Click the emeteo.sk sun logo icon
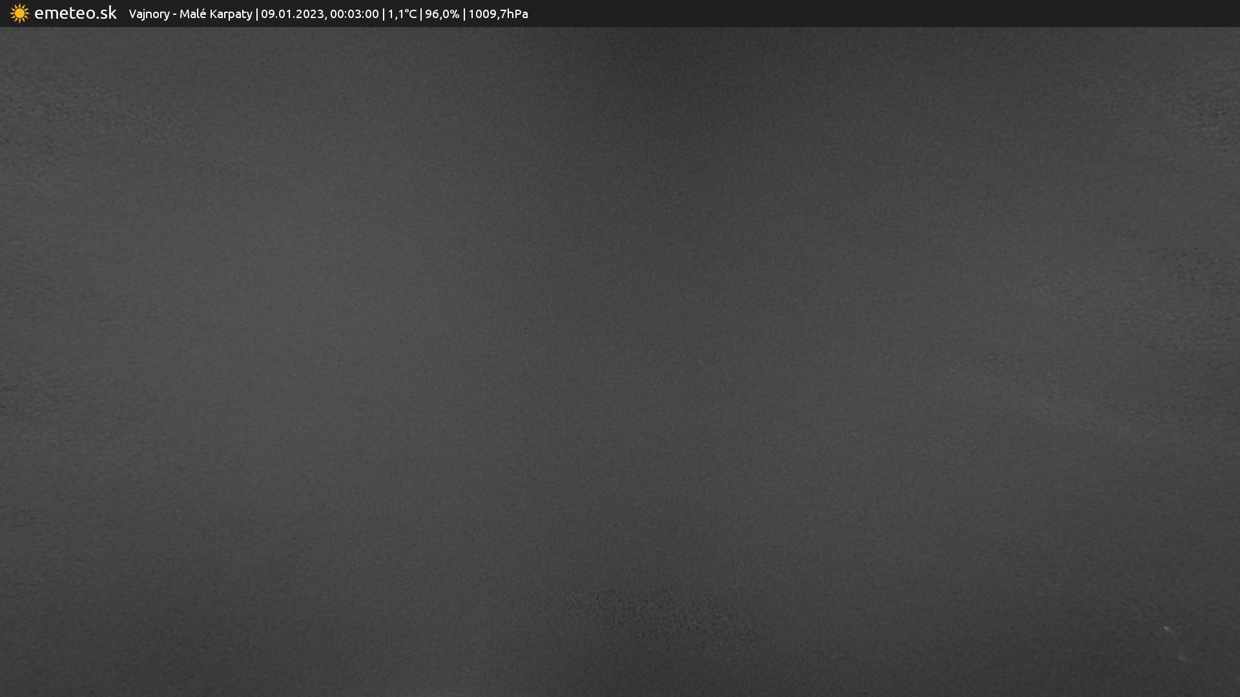The image size is (1240, 697). [19, 14]
